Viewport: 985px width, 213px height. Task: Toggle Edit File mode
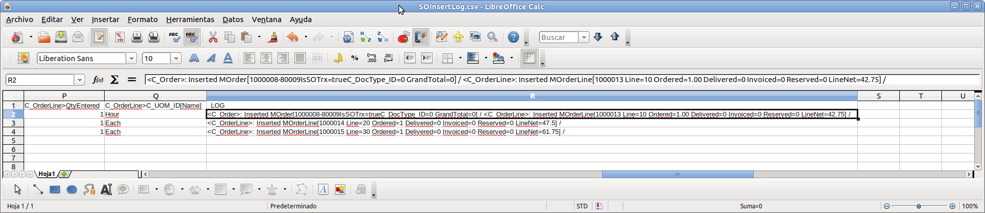coord(99,37)
